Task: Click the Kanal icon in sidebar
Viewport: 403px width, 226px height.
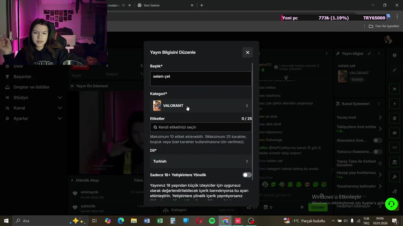Action: click(x=7, y=108)
